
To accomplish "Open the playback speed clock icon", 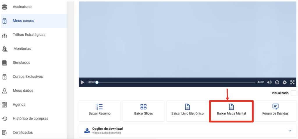I will pos(277,82).
